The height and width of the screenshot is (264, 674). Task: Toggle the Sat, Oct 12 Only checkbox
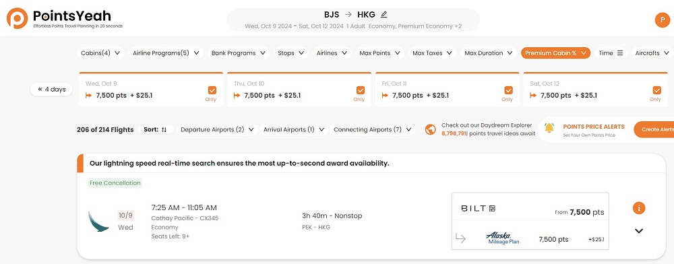point(656,90)
